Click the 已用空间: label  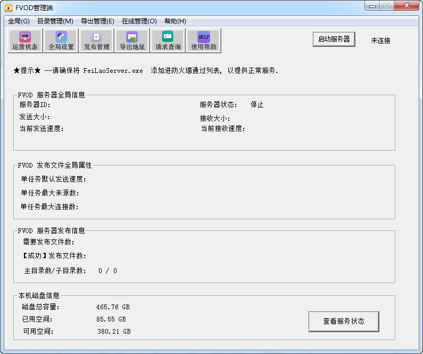pyautogui.click(x=37, y=319)
